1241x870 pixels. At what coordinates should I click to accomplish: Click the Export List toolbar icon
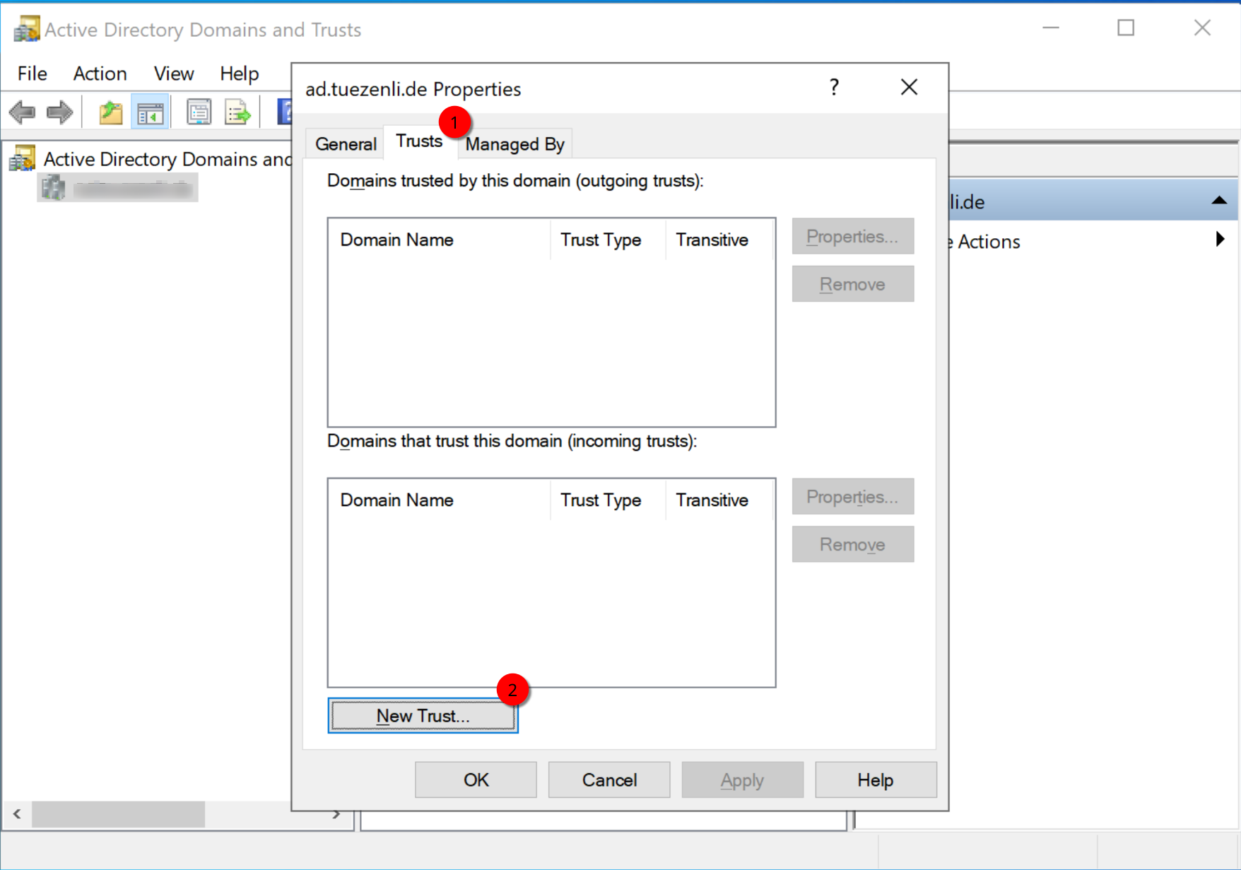click(237, 112)
